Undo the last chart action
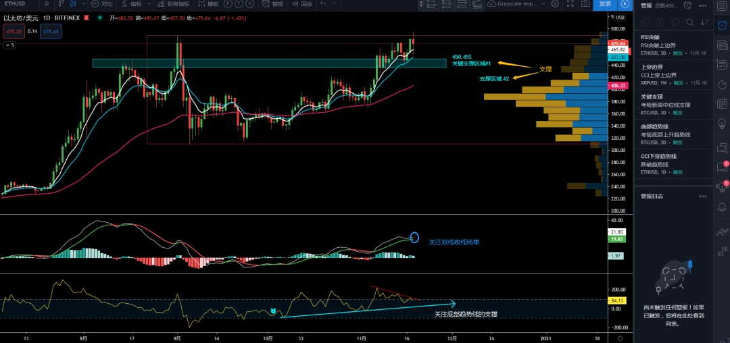The height and width of the screenshot is (343, 730). pos(323,4)
